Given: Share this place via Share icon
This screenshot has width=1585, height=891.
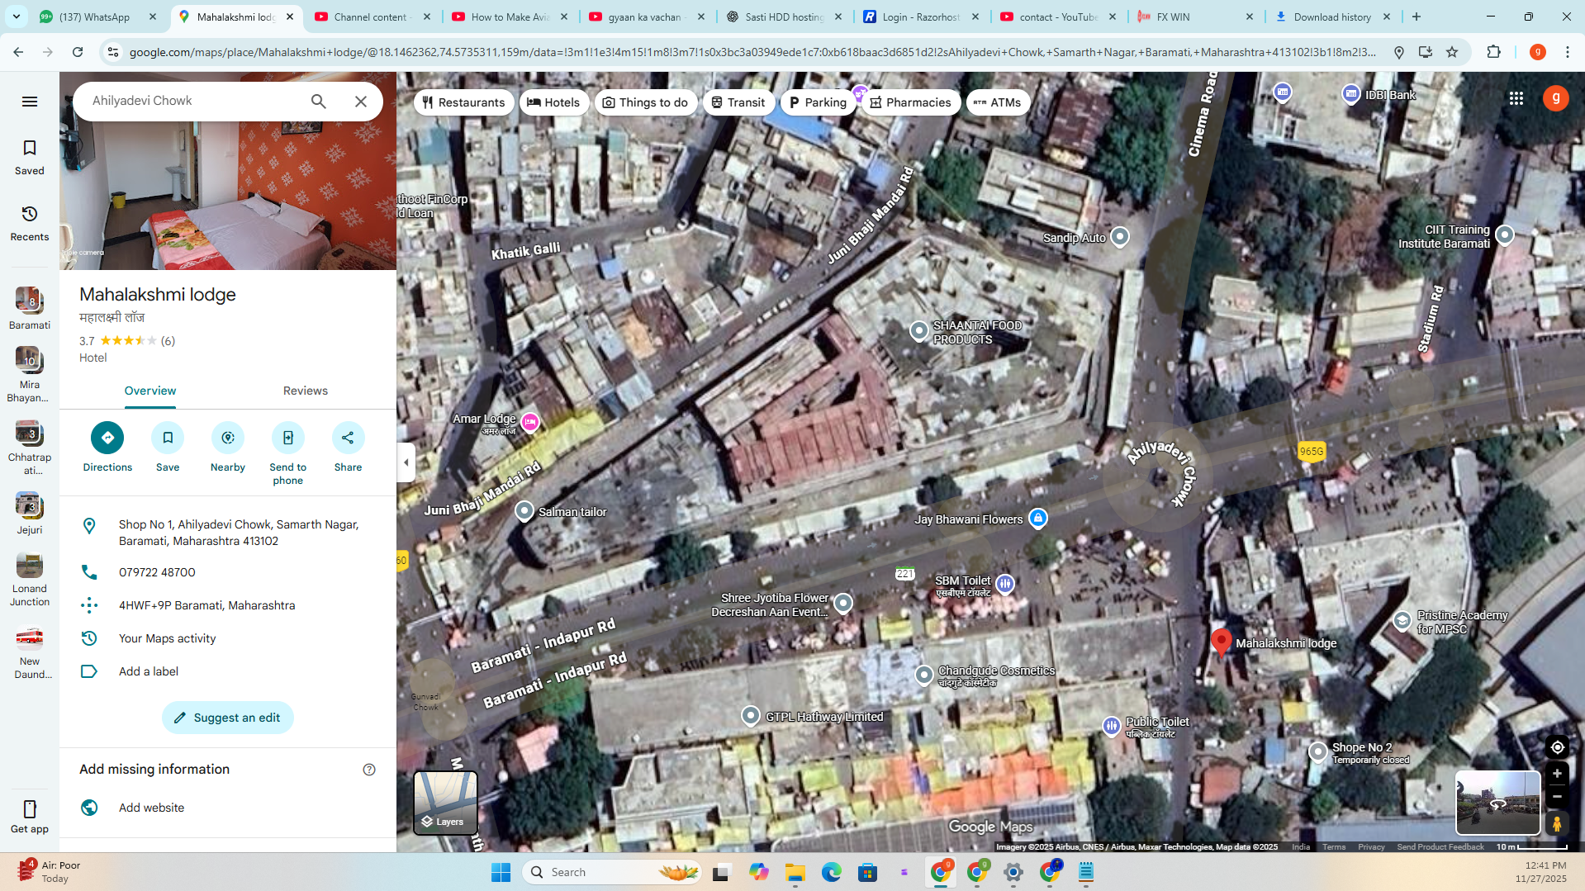Looking at the screenshot, I should pyautogui.click(x=348, y=438).
